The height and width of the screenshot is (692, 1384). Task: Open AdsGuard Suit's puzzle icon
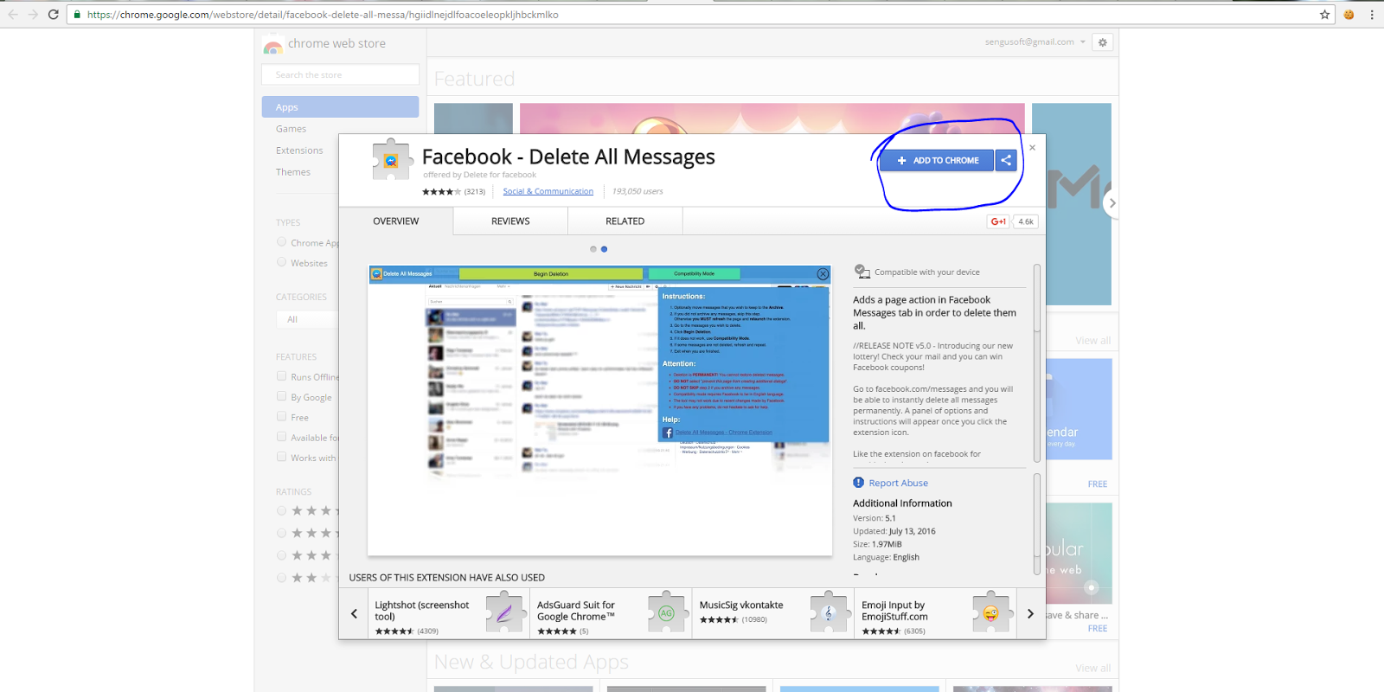[x=666, y=612]
